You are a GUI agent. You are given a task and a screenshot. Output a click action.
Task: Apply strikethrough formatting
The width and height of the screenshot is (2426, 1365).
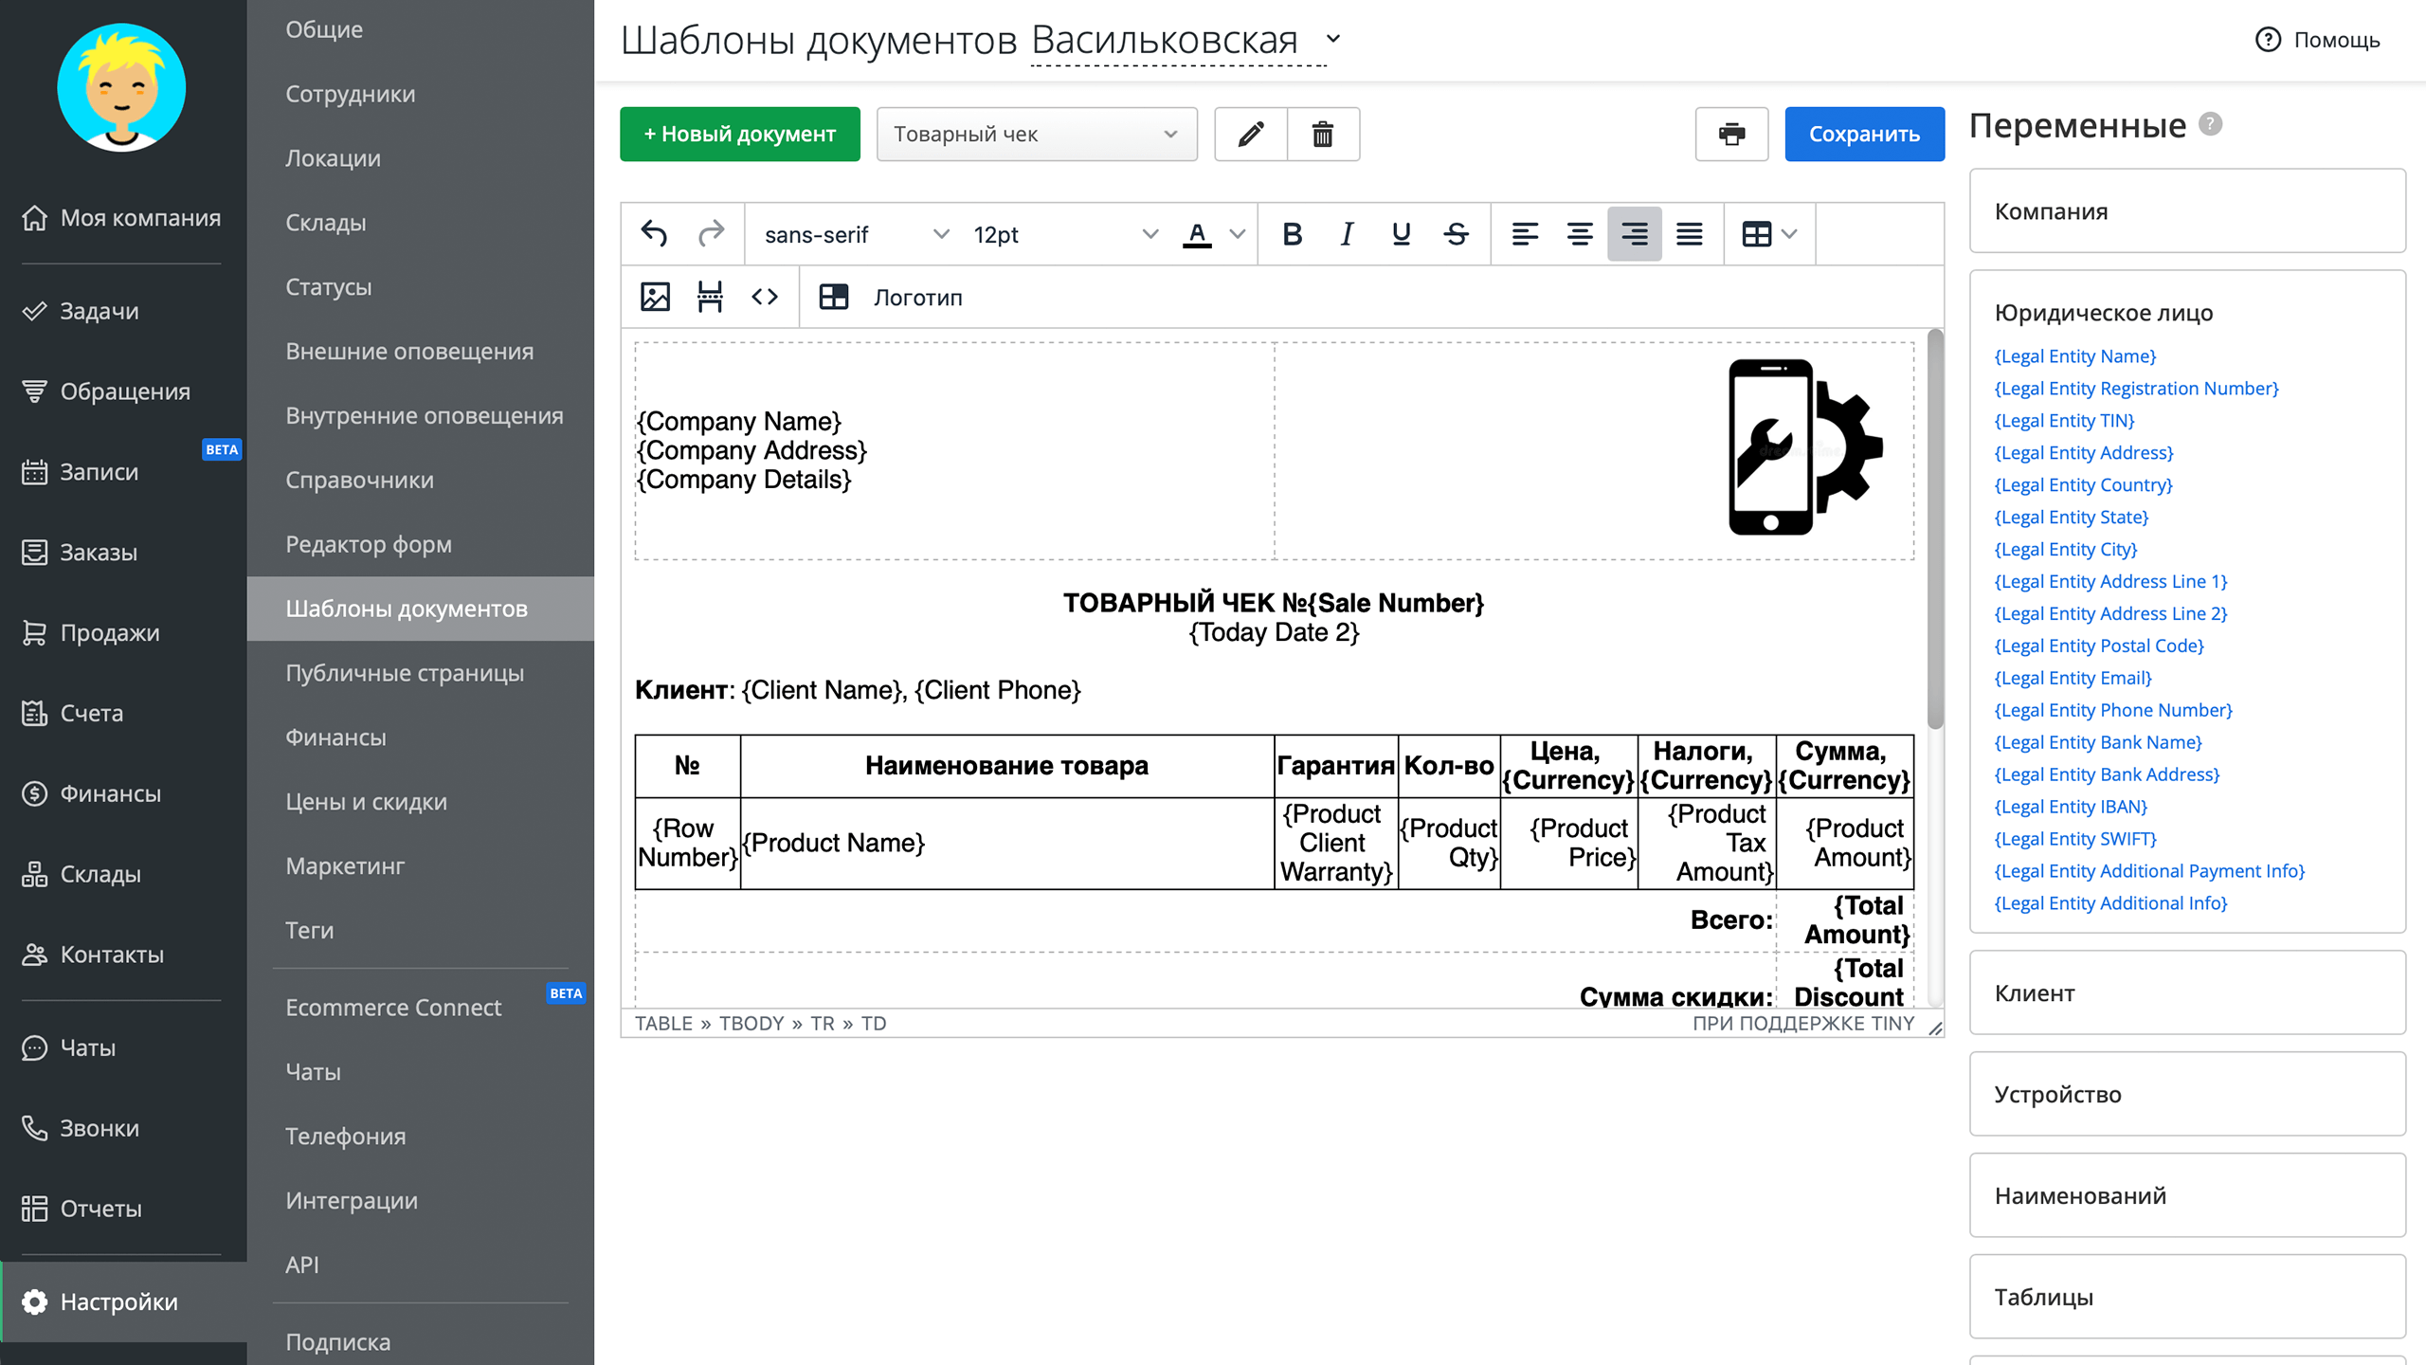(1457, 233)
